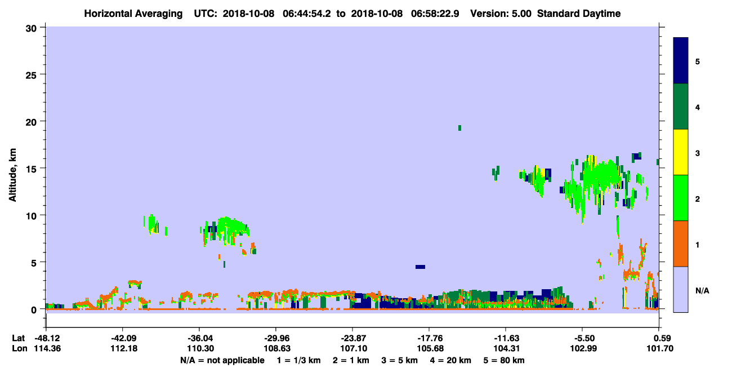This screenshot has height=376, width=732.
Task: Click the isolated dark green cell near 19 km altitude
Action: tap(459, 128)
